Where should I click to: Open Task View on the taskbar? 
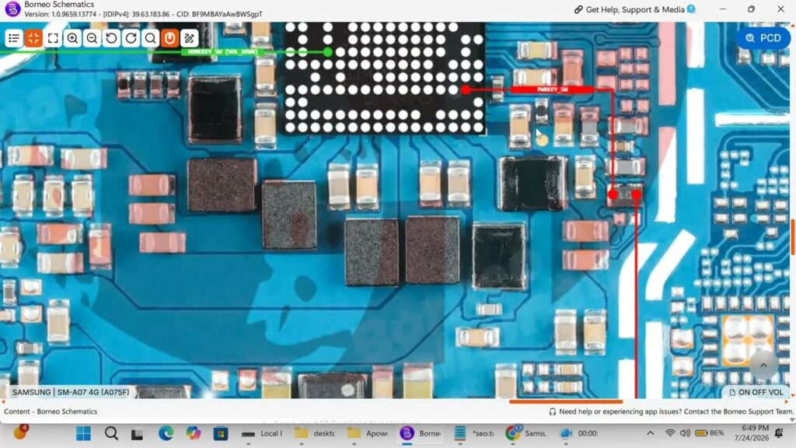click(137, 434)
